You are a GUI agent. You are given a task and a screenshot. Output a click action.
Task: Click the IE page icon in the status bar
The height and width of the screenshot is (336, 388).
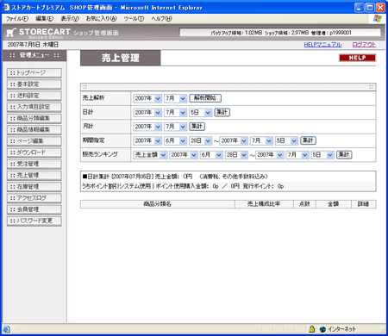(x=6, y=329)
